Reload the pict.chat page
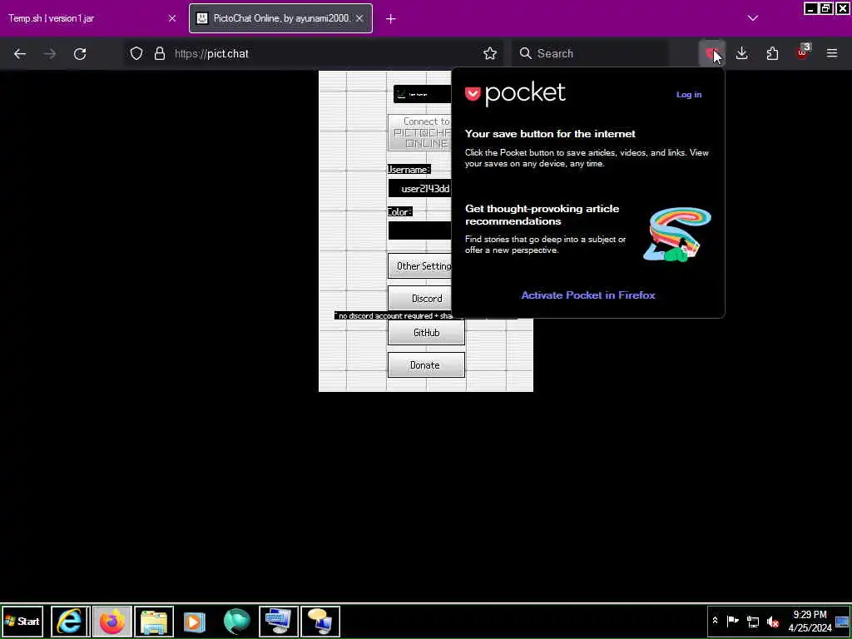852x639 pixels. (80, 53)
